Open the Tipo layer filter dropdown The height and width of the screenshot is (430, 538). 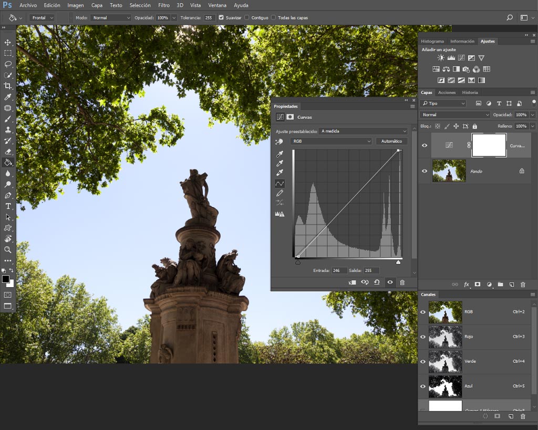pyautogui.click(x=443, y=103)
